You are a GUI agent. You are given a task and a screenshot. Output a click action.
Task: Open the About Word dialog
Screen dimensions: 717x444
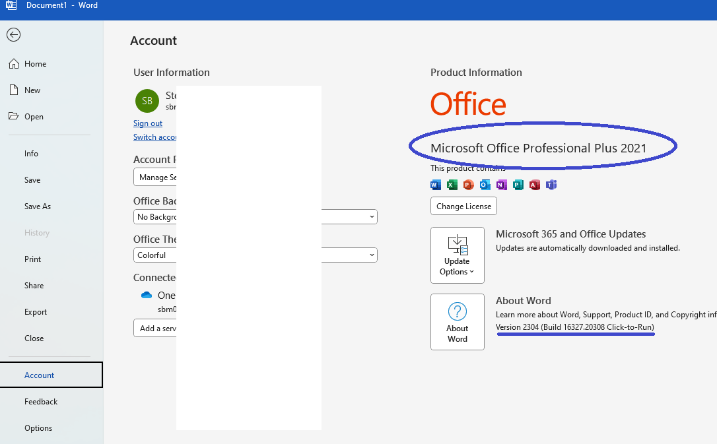click(x=457, y=322)
